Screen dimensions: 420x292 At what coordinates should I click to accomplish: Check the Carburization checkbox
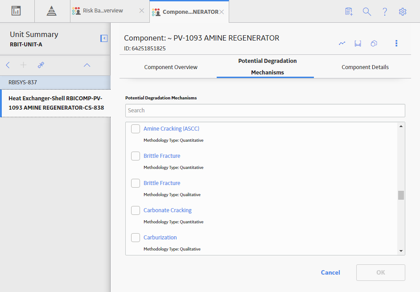tap(136, 237)
